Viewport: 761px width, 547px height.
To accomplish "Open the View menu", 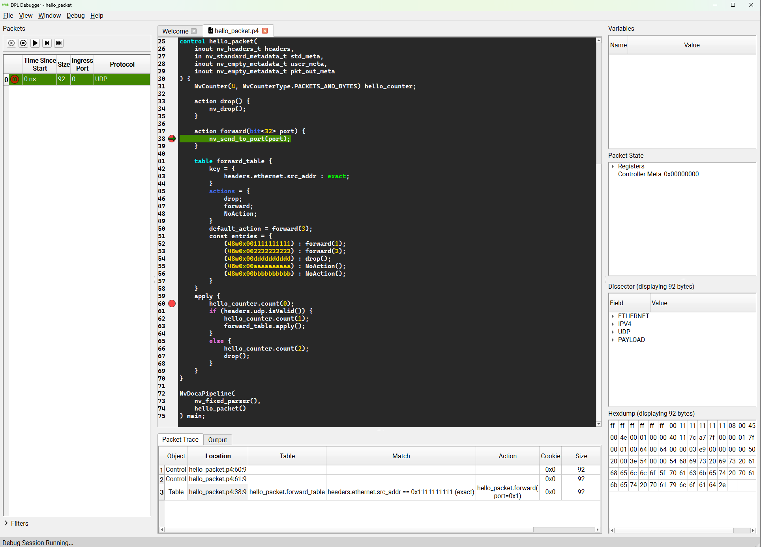I will pos(26,15).
